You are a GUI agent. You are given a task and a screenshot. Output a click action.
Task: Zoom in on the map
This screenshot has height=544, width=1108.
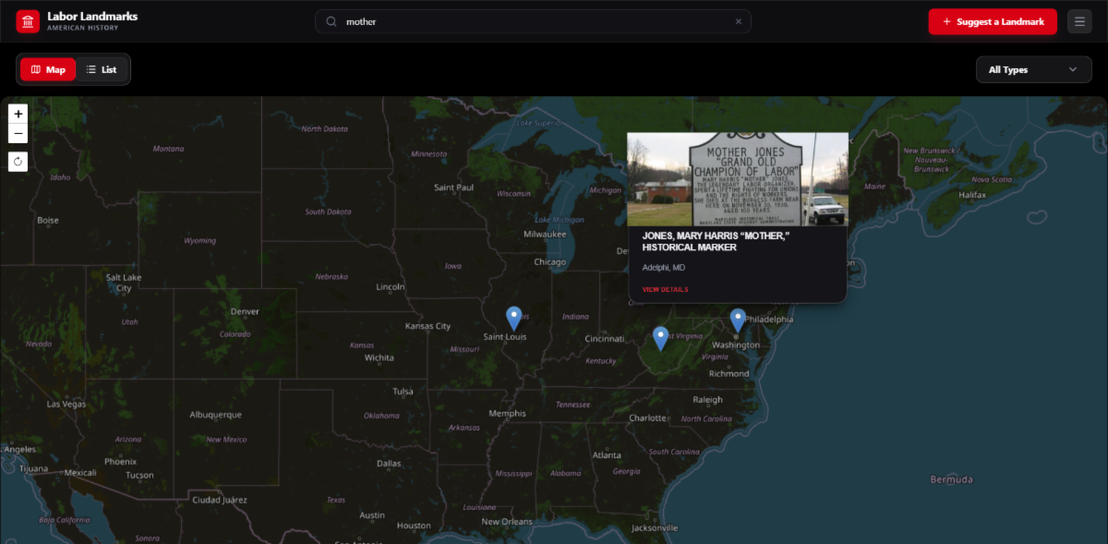[x=18, y=114]
